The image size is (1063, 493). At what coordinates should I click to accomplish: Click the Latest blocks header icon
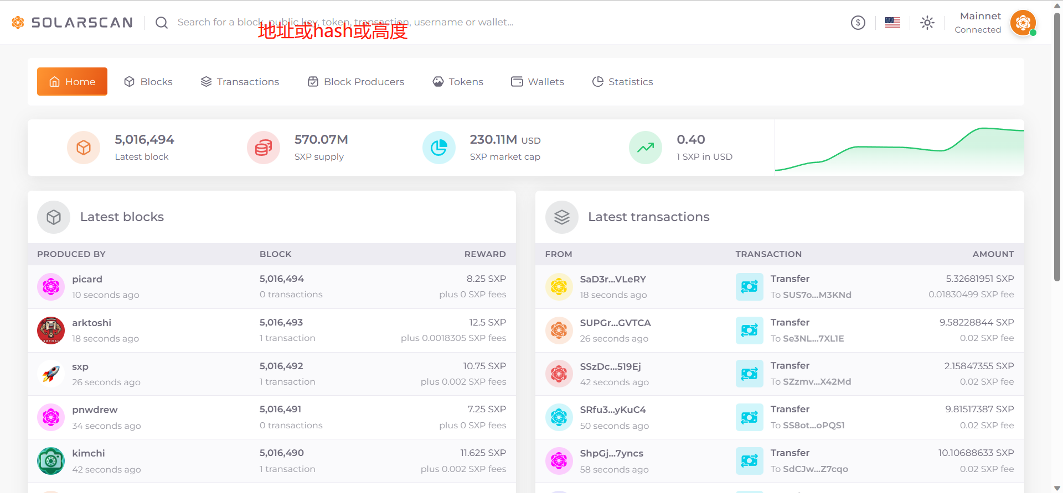coord(54,217)
